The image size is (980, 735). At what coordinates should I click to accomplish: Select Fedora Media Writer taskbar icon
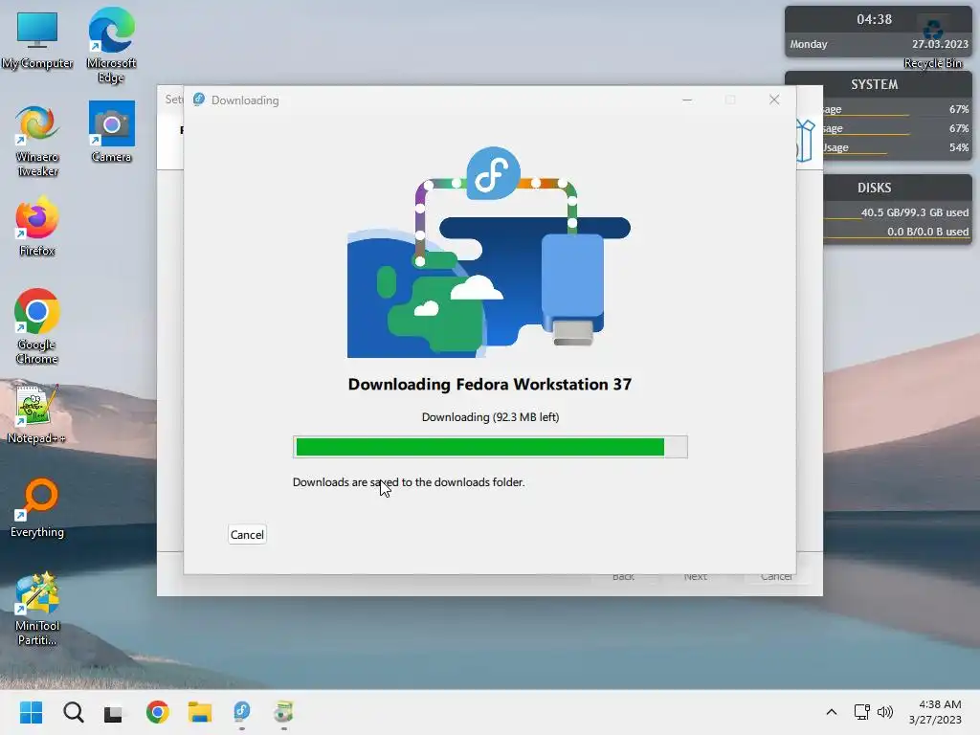[x=242, y=712]
